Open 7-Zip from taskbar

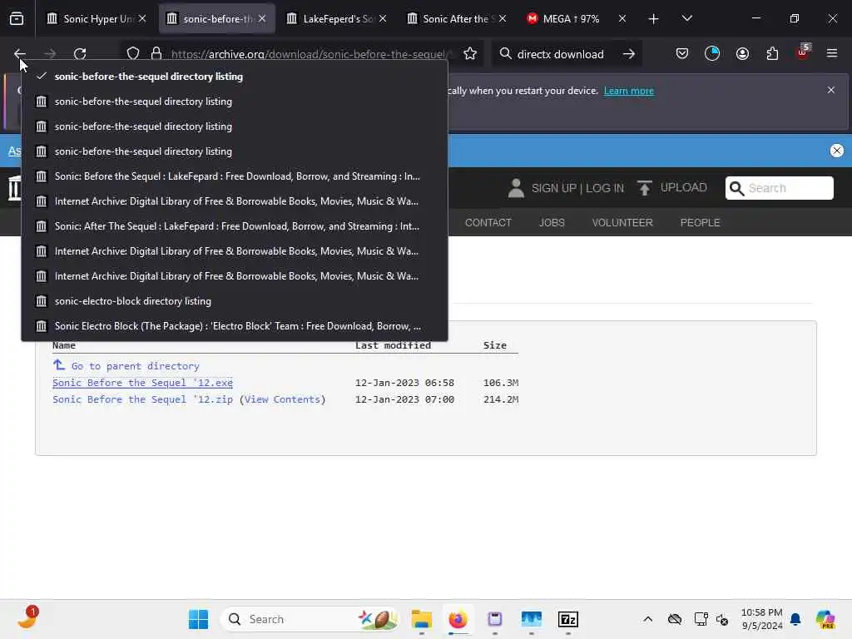click(567, 619)
